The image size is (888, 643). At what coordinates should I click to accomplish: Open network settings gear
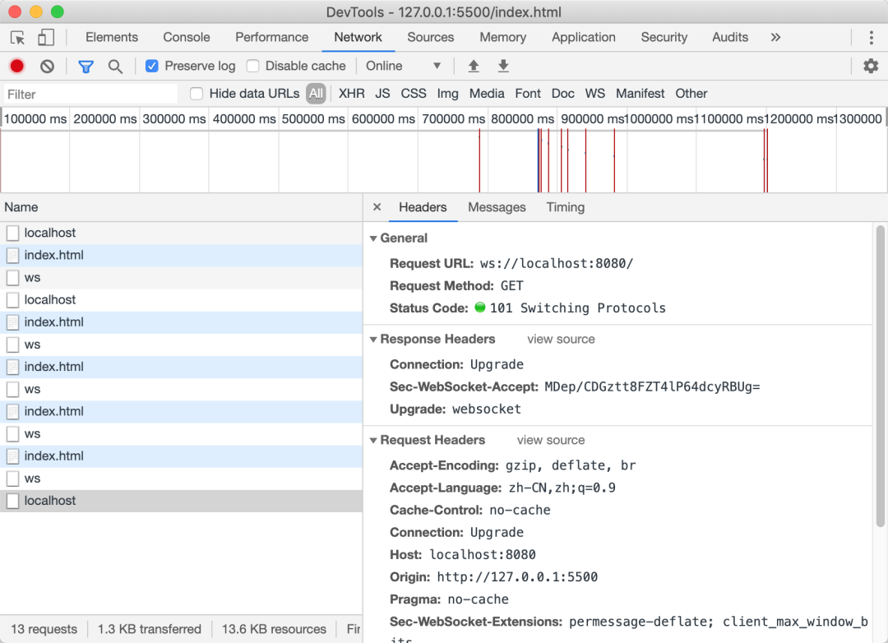(x=871, y=67)
